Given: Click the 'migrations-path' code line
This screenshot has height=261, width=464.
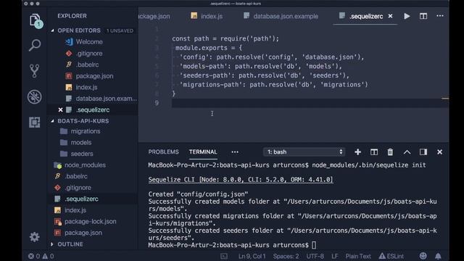Looking at the screenshot, I should pos(274,85).
